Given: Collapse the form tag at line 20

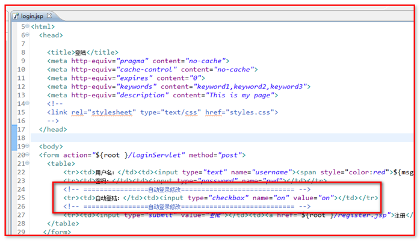Looking at the screenshot, I should 27,154.
